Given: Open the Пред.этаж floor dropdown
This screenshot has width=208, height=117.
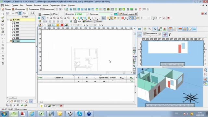Looking at the screenshot, I should point(87,14).
